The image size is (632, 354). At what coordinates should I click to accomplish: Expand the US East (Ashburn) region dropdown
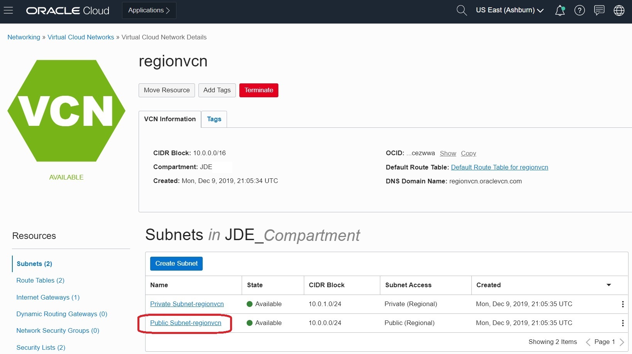510,10
